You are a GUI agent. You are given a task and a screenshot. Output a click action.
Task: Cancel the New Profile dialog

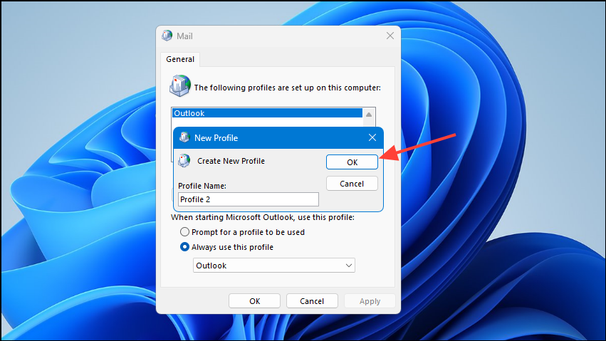(352, 184)
